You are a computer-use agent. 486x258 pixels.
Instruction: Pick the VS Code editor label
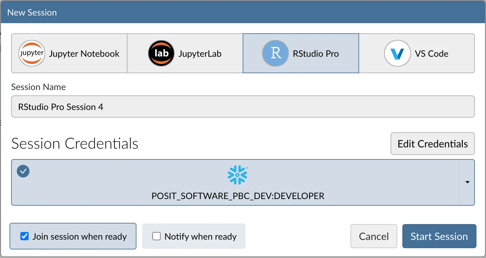(x=431, y=54)
